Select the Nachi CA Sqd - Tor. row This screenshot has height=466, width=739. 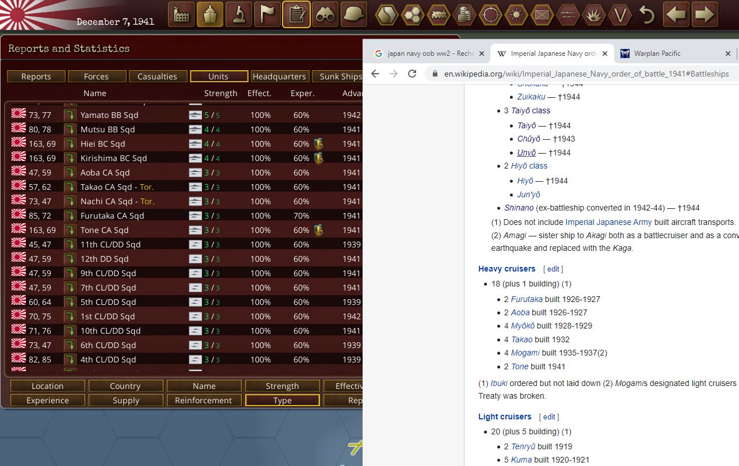(185, 201)
